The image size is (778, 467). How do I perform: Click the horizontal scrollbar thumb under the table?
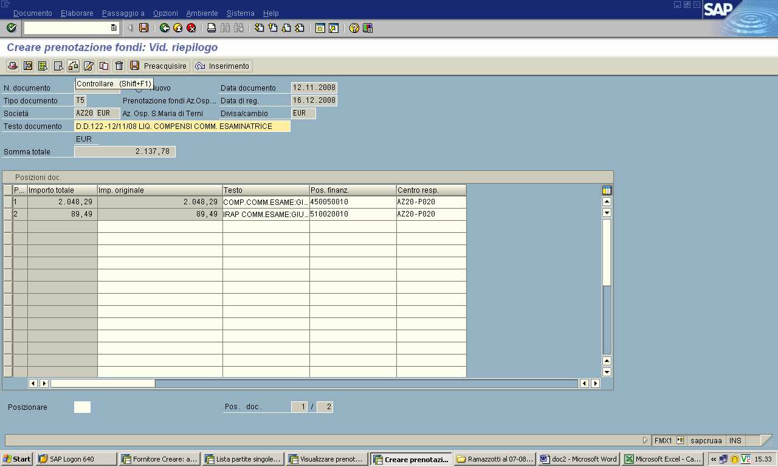[103, 383]
